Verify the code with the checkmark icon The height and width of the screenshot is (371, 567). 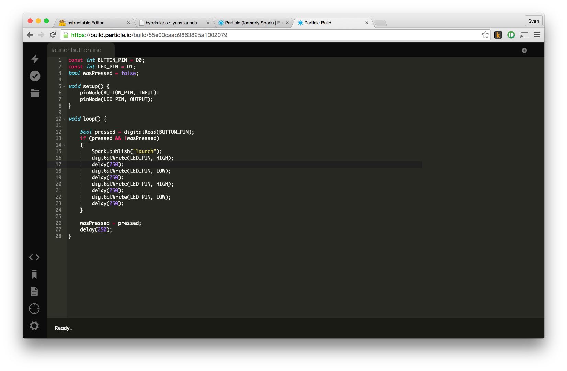tap(34, 76)
